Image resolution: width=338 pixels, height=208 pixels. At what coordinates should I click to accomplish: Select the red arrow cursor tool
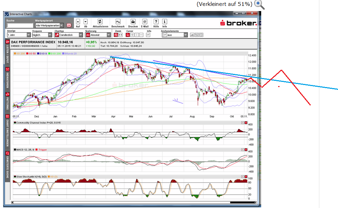tap(127, 35)
